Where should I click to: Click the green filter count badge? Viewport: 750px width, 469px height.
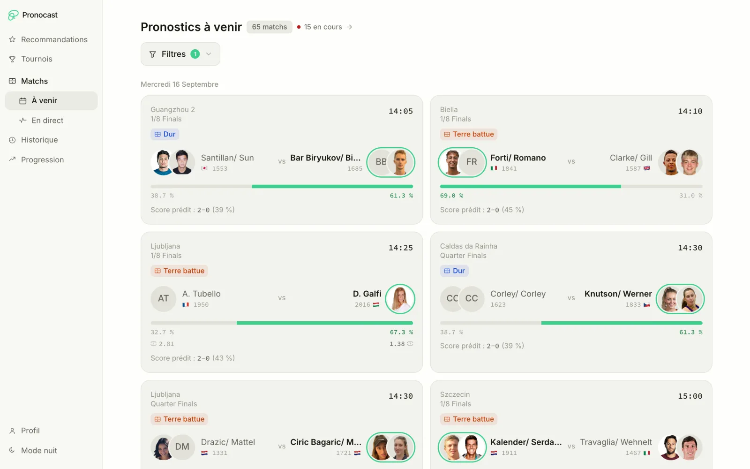click(x=195, y=54)
